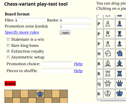Focus the Files input field

[x=30, y=20]
